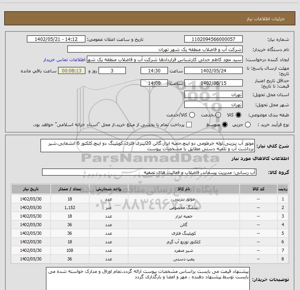Screen dimensions: 300x290
Task: Click the واحد شمارش column header
Action: coord(108,189)
